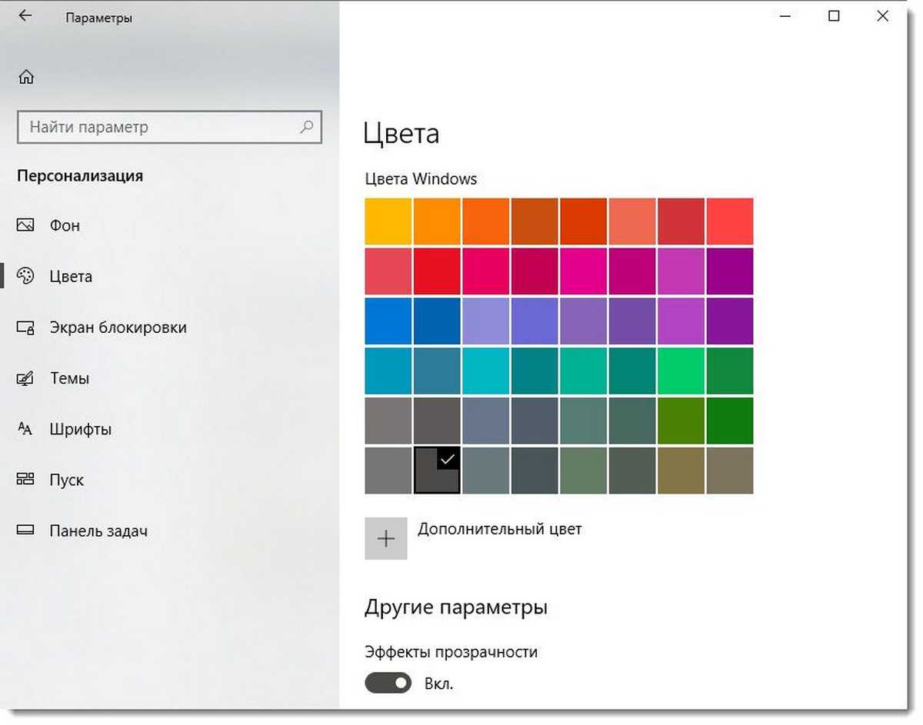Image resolution: width=923 pixels, height=725 pixels.
Task: Click Дополнительный цвет label
Action: [x=499, y=529]
